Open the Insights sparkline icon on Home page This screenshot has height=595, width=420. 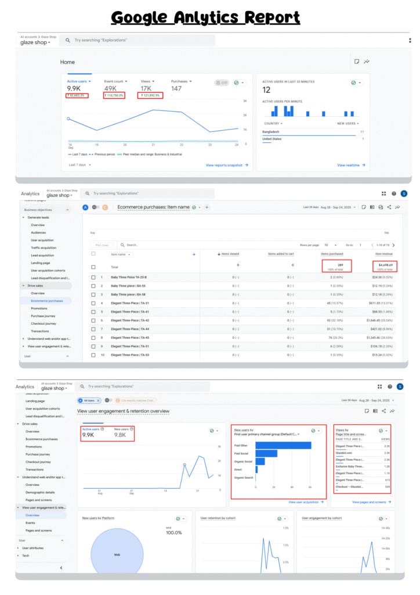367,62
